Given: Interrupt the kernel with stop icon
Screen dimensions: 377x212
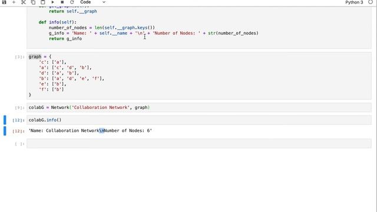Looking at the screenshot, I should 62,2.
